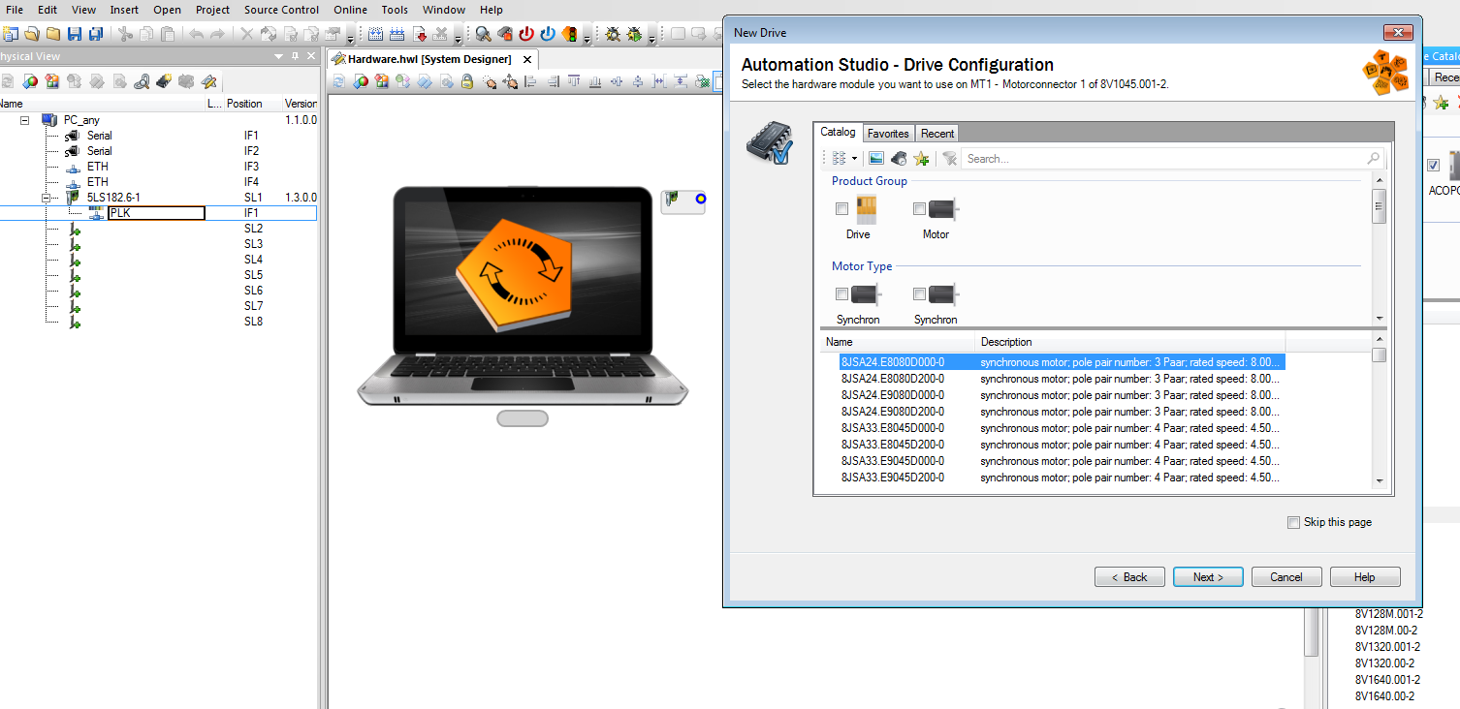Select 8V1320.001-2 in background catalog list
The image size is (1460, 709).
1388,647
